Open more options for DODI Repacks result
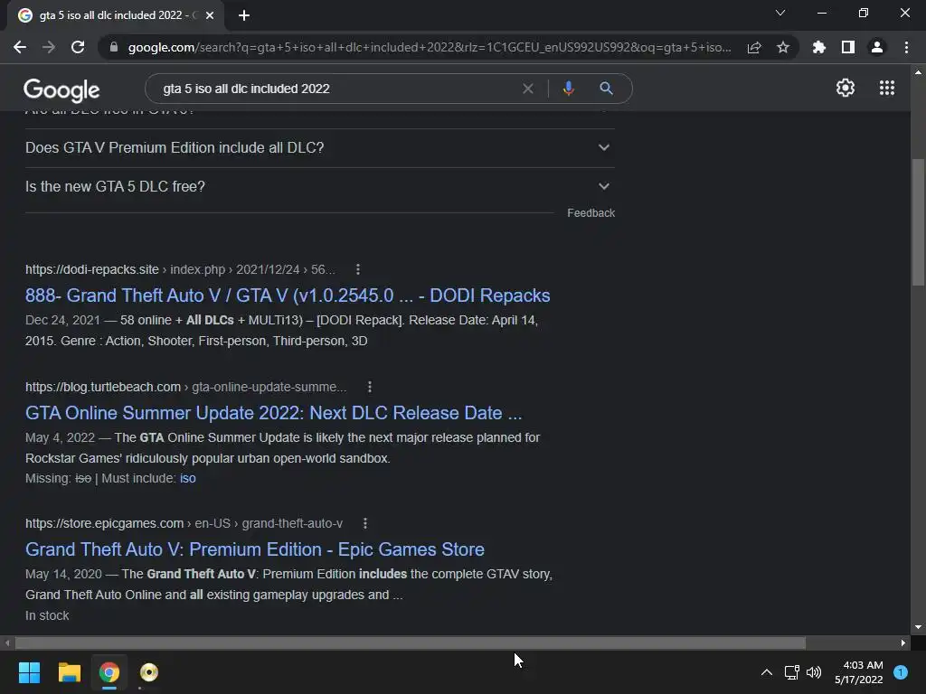The width and height of the screenshot is (926, 694). coord(358,269)
